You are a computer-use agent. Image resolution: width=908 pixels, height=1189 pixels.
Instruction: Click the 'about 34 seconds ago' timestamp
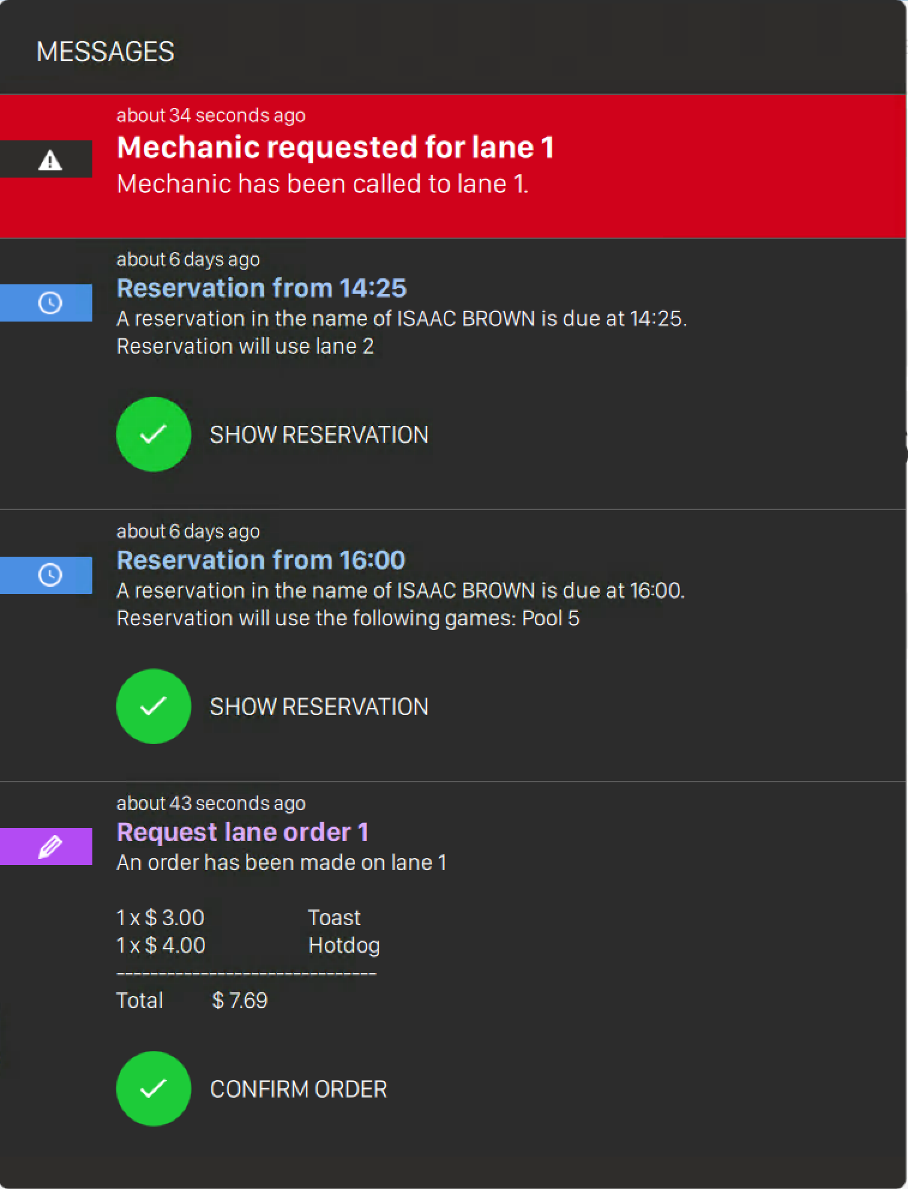(211, 115)
